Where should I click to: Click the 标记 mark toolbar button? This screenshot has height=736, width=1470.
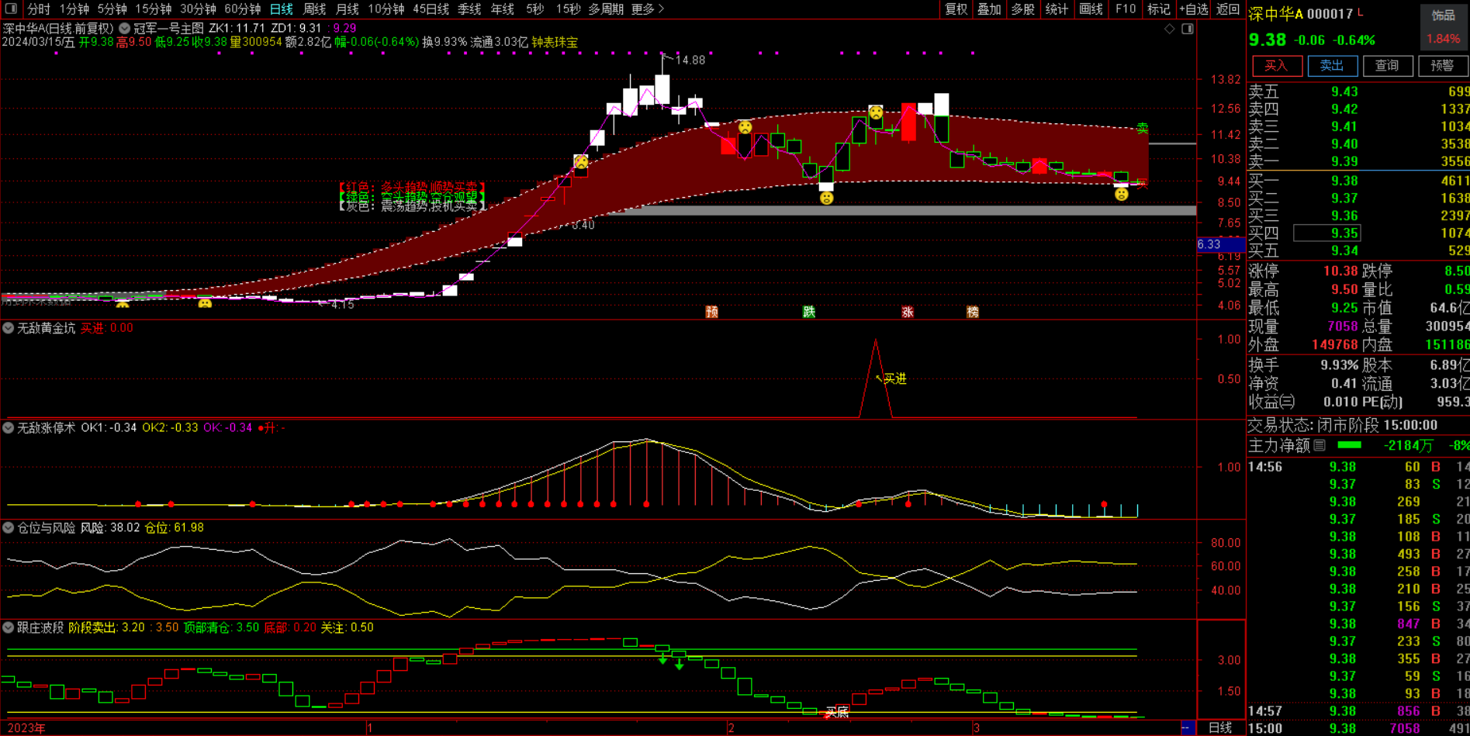[1158, 9]
